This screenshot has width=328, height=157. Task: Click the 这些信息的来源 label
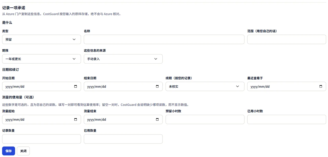[95, 50]
